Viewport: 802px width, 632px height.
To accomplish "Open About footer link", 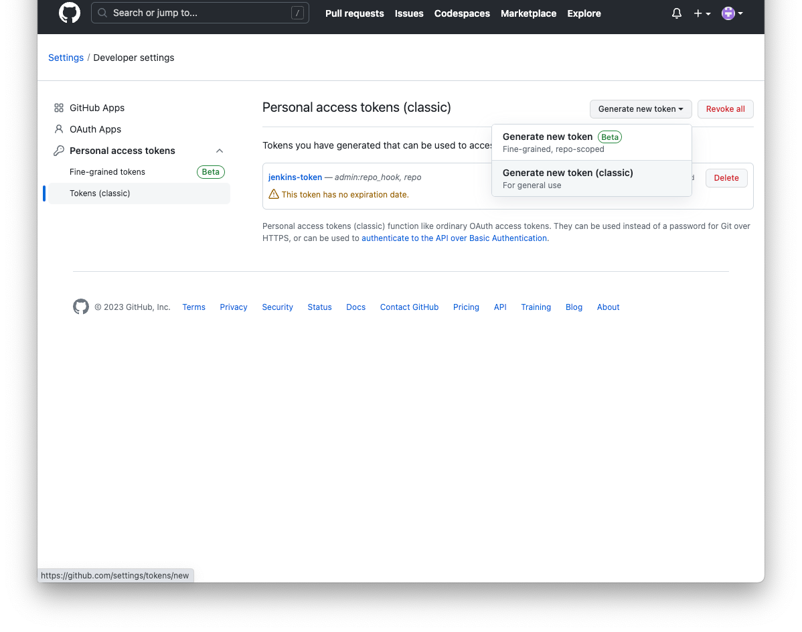I will point(608,307).
